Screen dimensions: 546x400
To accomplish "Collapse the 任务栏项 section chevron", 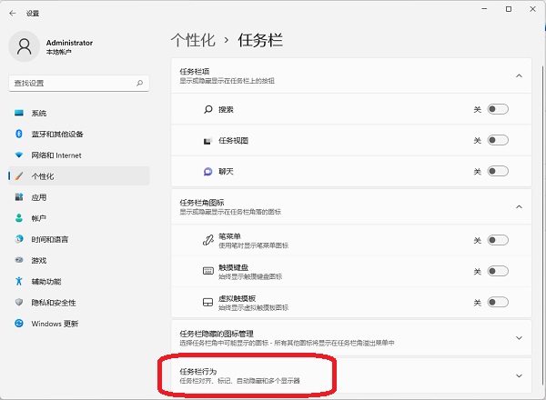I will tap(519, 76).
